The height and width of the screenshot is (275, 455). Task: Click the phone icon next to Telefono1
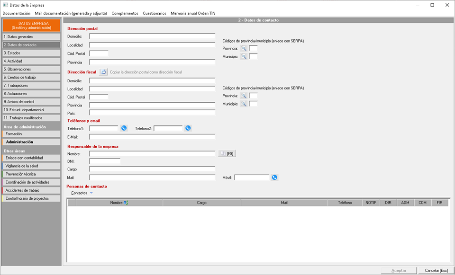point(124,128)
